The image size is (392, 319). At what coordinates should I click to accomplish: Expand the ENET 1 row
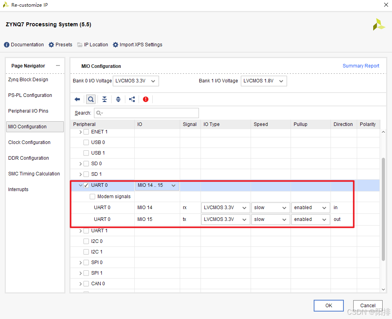81,132
